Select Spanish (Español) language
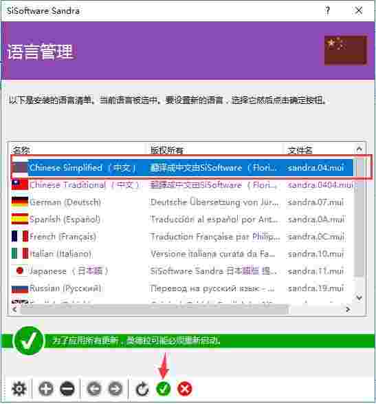Image resolution: width=376 pixels, height=404 pixels. (65, 220)
